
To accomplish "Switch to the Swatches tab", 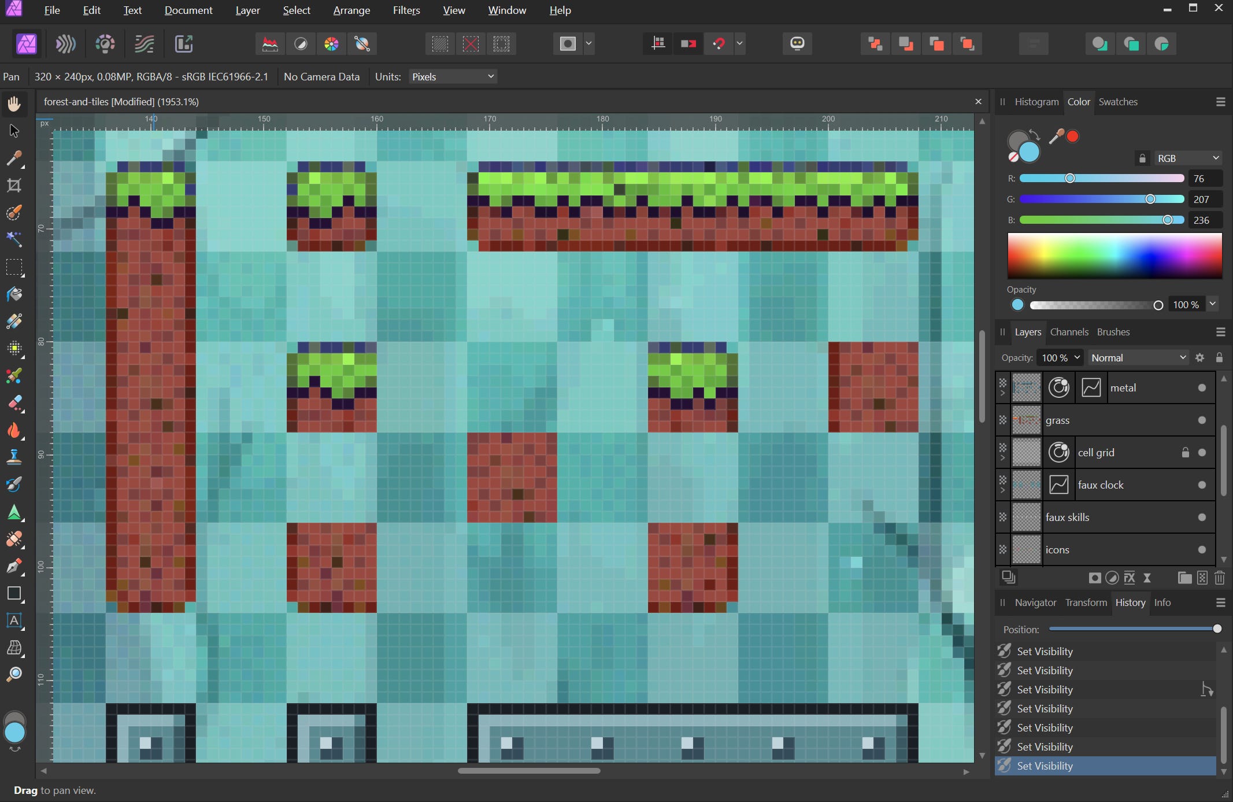I will pyautogui.click(x=1117, y=102).
